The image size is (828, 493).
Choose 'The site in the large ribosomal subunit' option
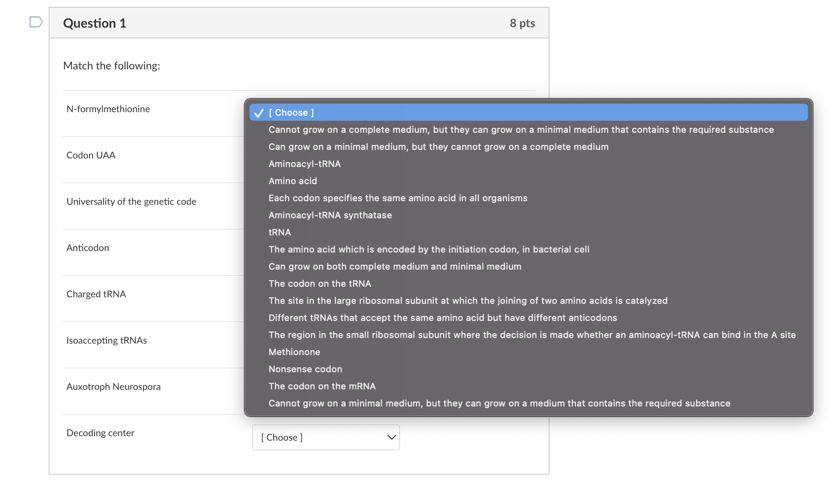[528, 301]
